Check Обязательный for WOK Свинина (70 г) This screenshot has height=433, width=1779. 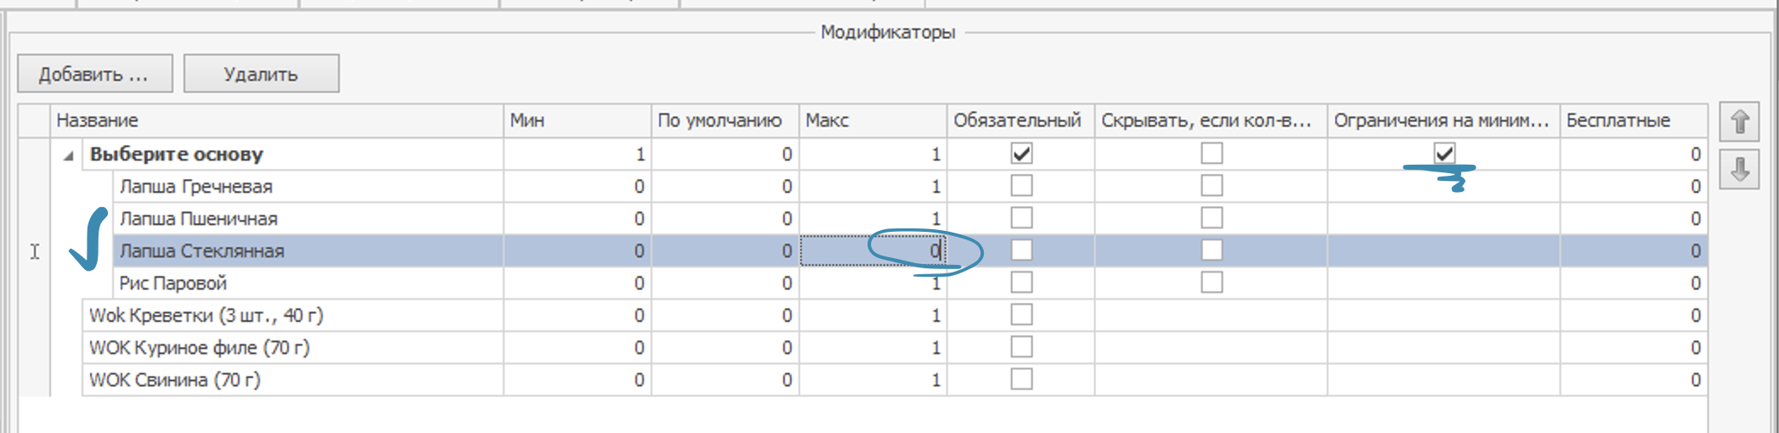pyautogui.click(x=1021, y=380)
